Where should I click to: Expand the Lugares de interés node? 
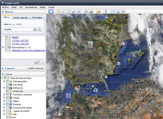[x=4, y=111]
